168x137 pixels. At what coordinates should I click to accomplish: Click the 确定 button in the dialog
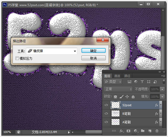tap(93, 51)
